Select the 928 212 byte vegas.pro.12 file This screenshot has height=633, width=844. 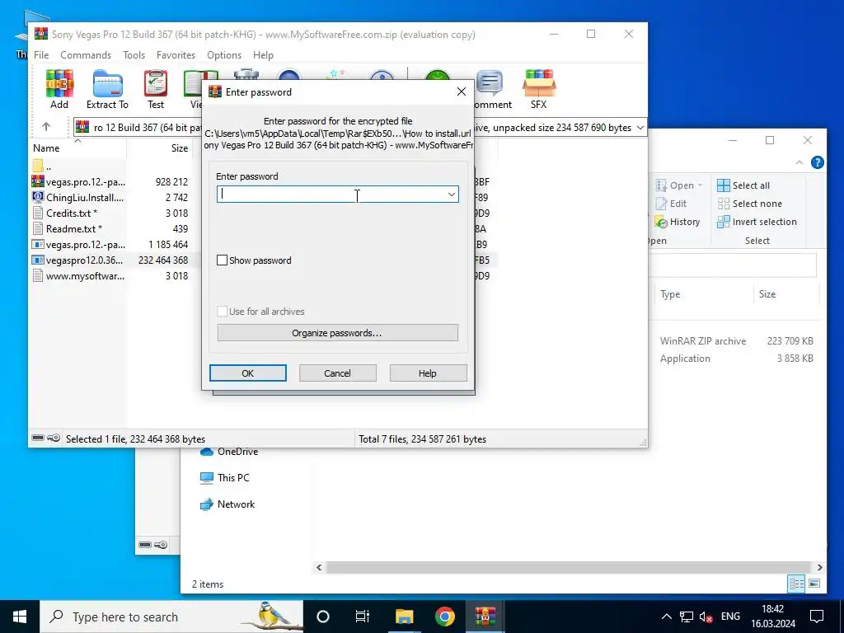[x=110, y=182]
